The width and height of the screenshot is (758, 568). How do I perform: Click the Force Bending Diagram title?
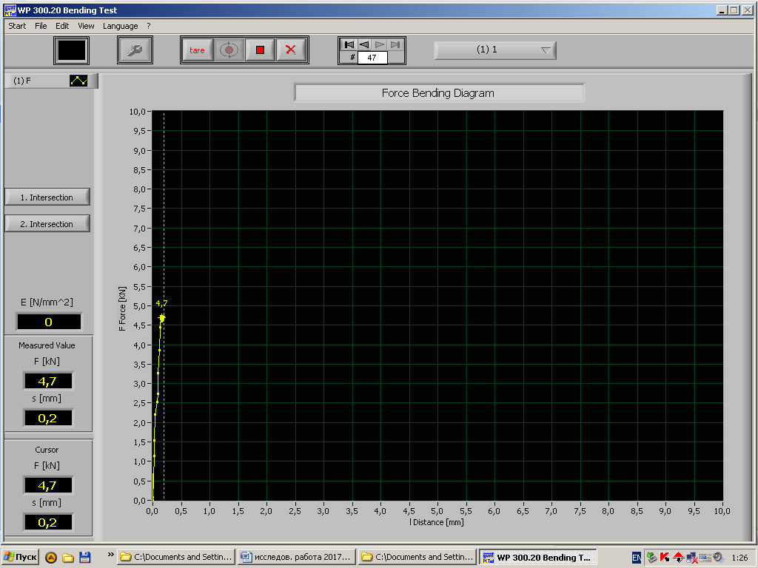coord(439,93)
